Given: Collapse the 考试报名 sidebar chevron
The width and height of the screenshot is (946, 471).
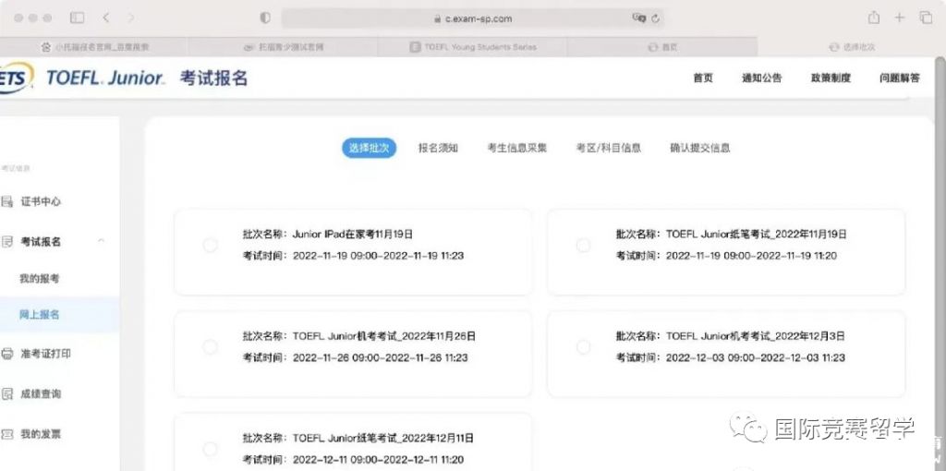Looking at the screenshot, I should pos(102,241).
